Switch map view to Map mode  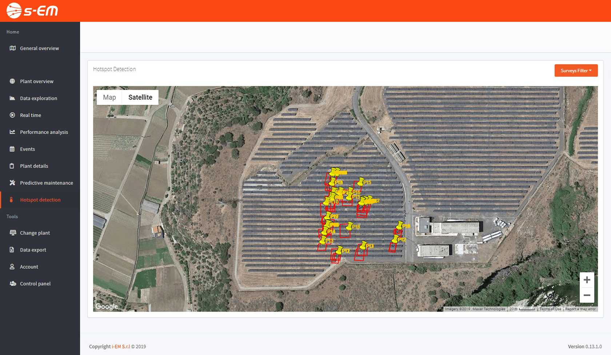[109, 97]
